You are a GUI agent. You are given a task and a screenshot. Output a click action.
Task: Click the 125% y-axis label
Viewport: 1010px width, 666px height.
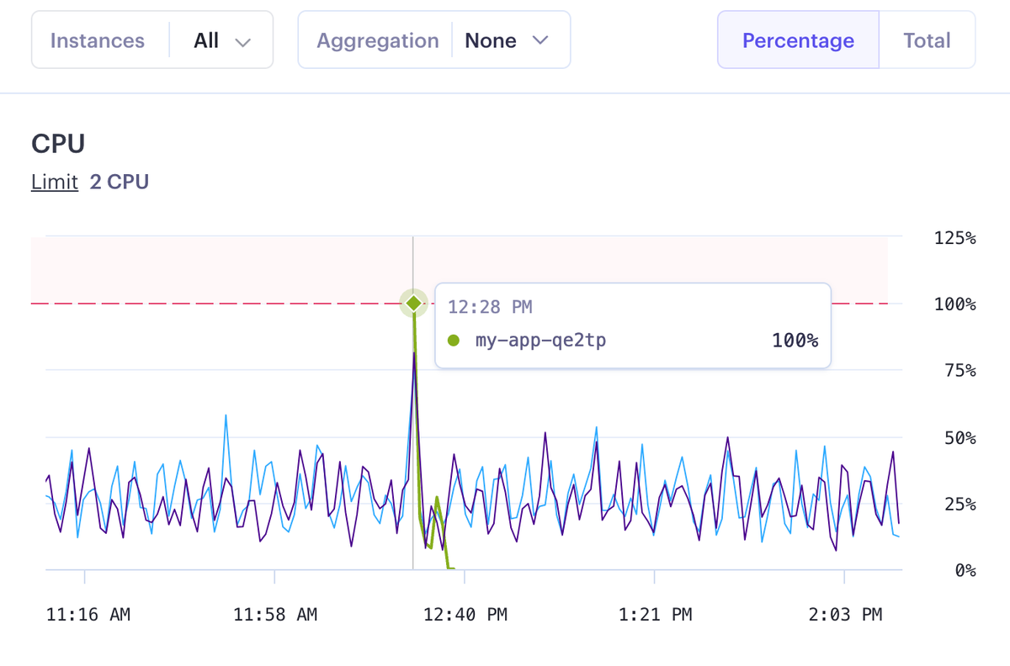click(954, 238)
